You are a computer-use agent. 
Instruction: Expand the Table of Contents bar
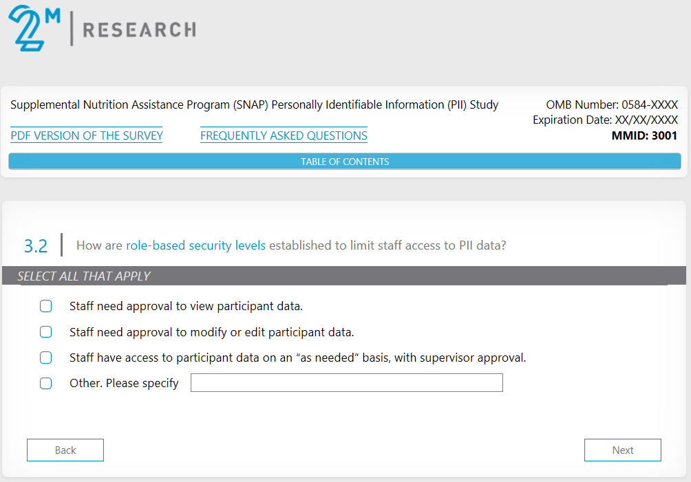[x=345, y=162]
